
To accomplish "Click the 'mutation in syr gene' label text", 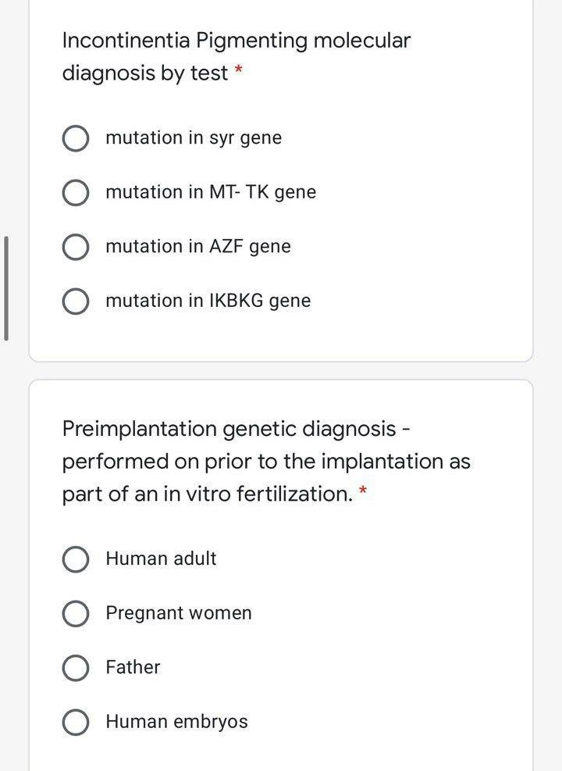I will coord(194,138).
